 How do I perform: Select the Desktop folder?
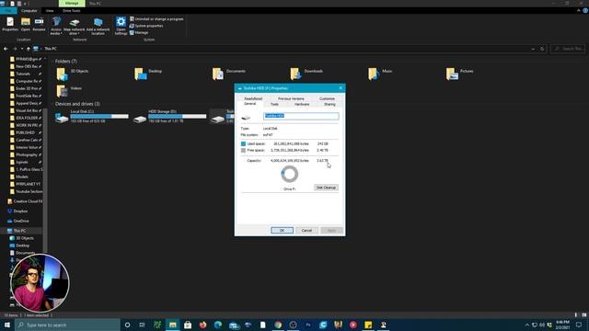(149, 74)
